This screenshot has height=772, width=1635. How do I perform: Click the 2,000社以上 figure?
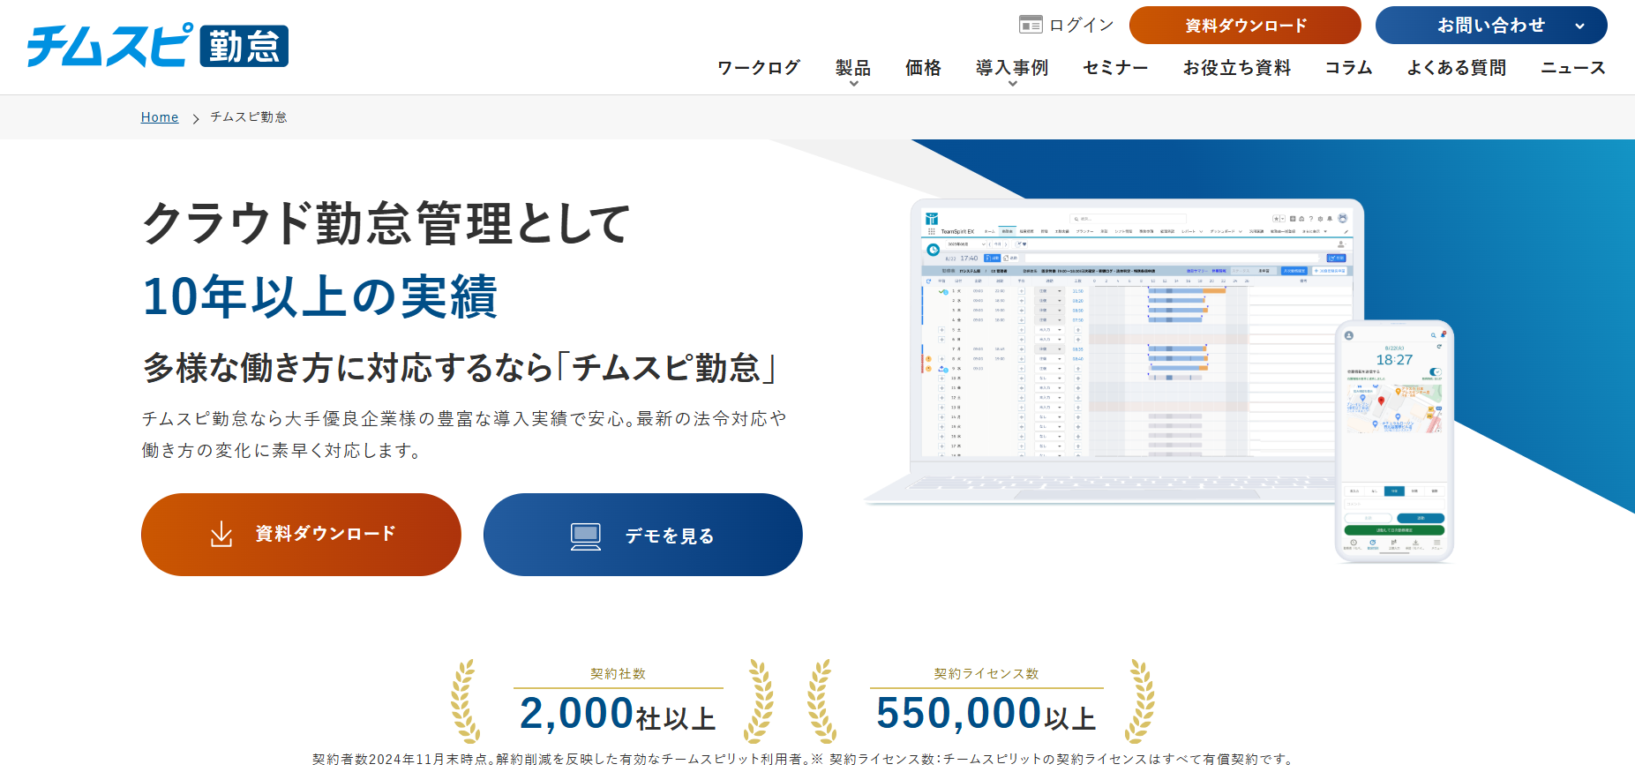[618, 714]
